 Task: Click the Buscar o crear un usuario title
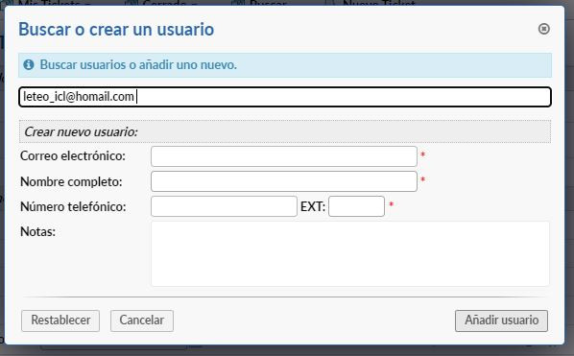[116, 30]
